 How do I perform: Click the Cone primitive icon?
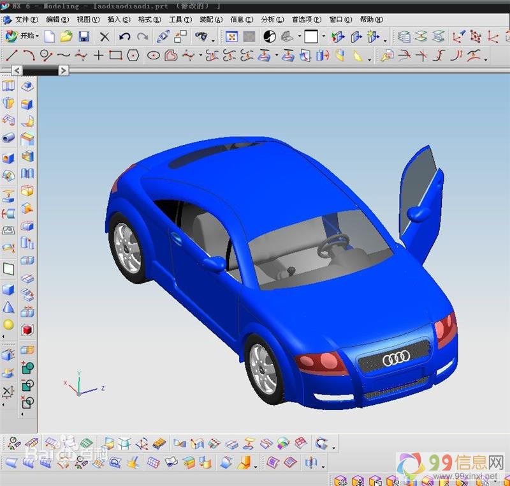(x=8, y=307)
